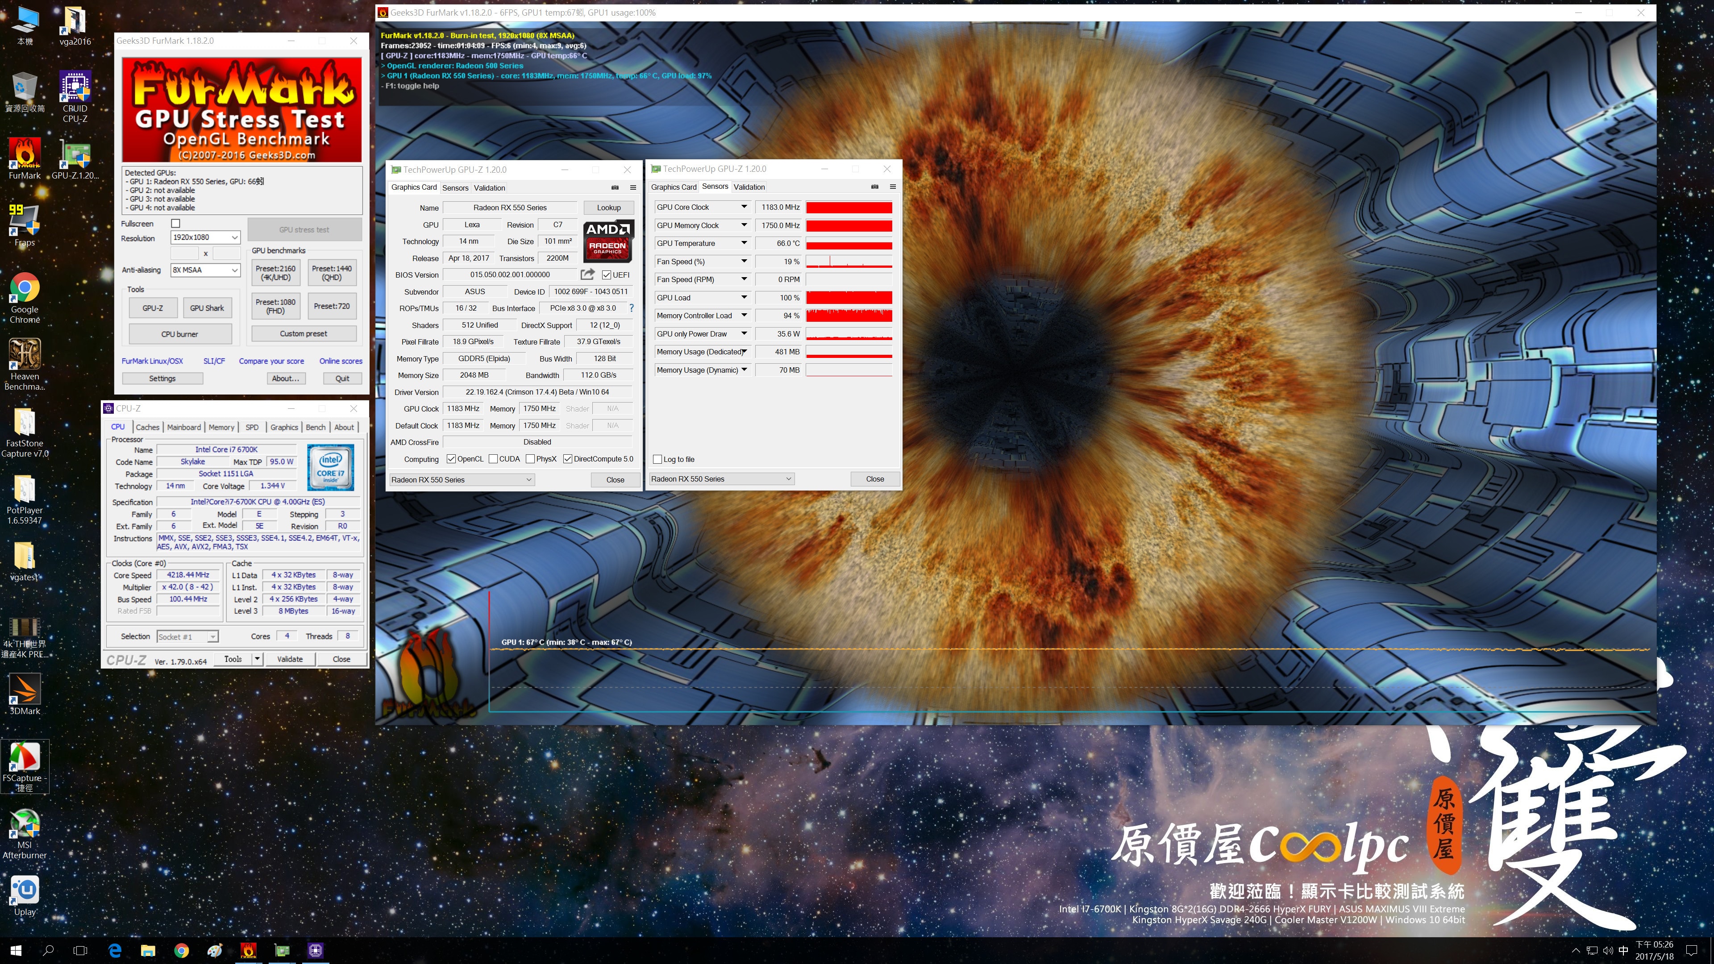Click the Task View taskbar button
The height and width of the screenshot is (964, 1714).
(80, 950)
